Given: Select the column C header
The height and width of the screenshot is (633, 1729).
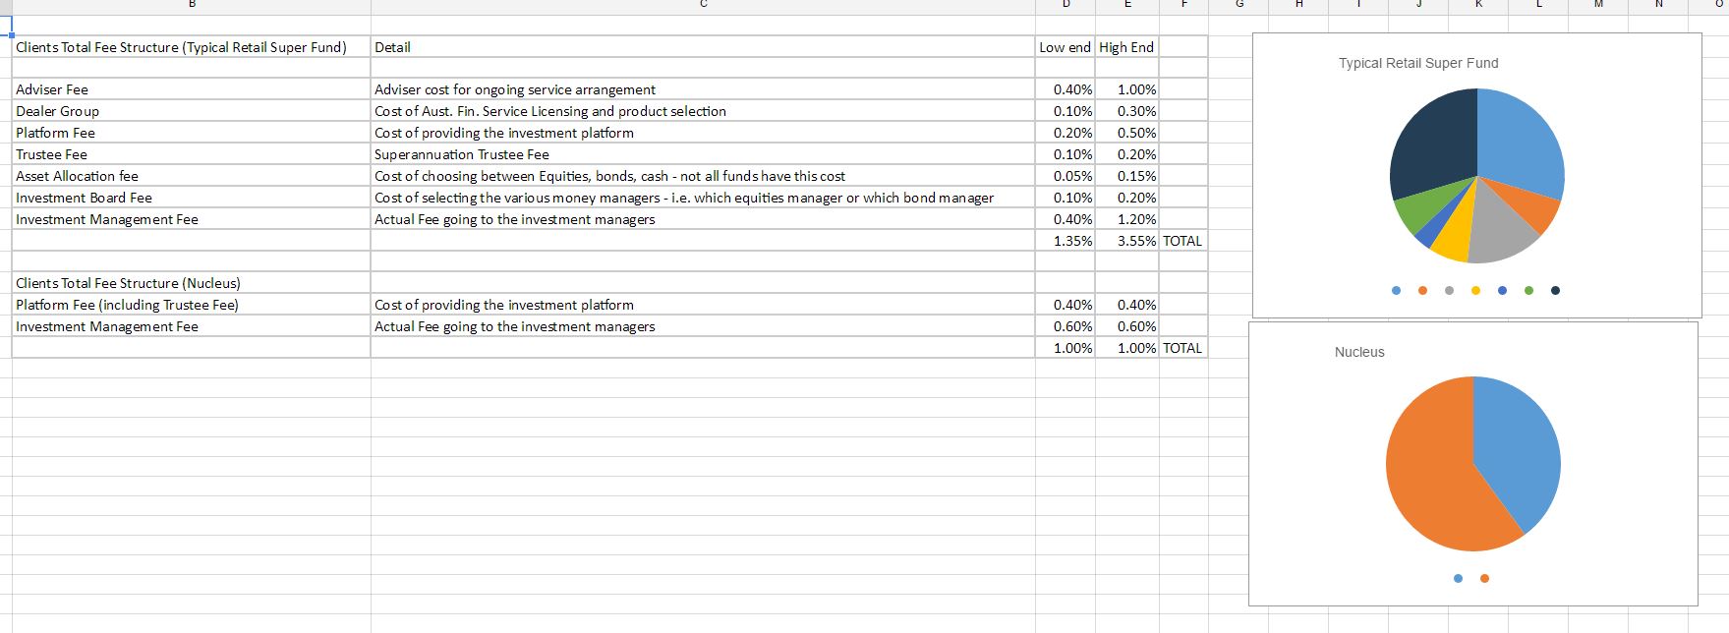Looking at the screenshot, I should click(703, 6).
